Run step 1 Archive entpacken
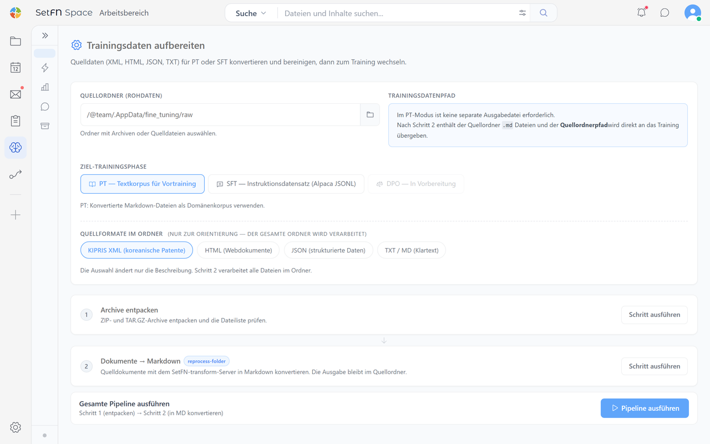This screenshot has height=444, width=710. (x=655, y=315)
